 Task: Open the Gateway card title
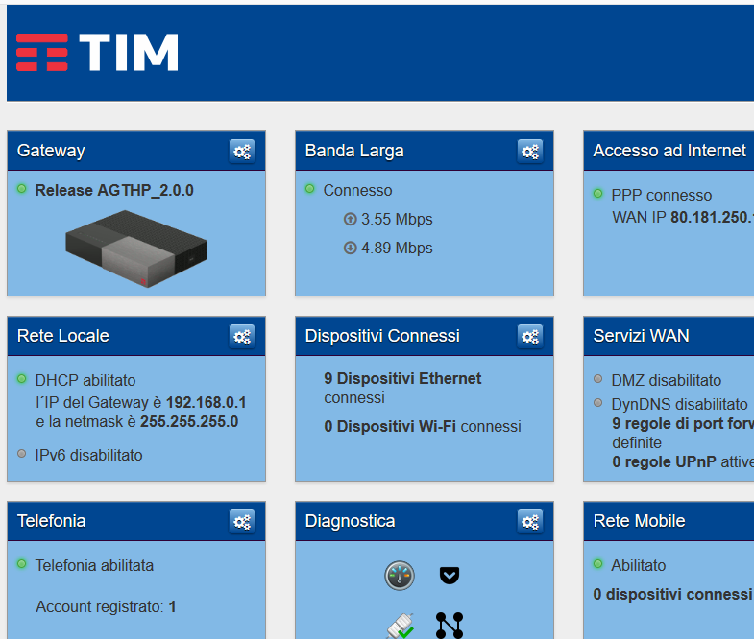click(51, 151)
